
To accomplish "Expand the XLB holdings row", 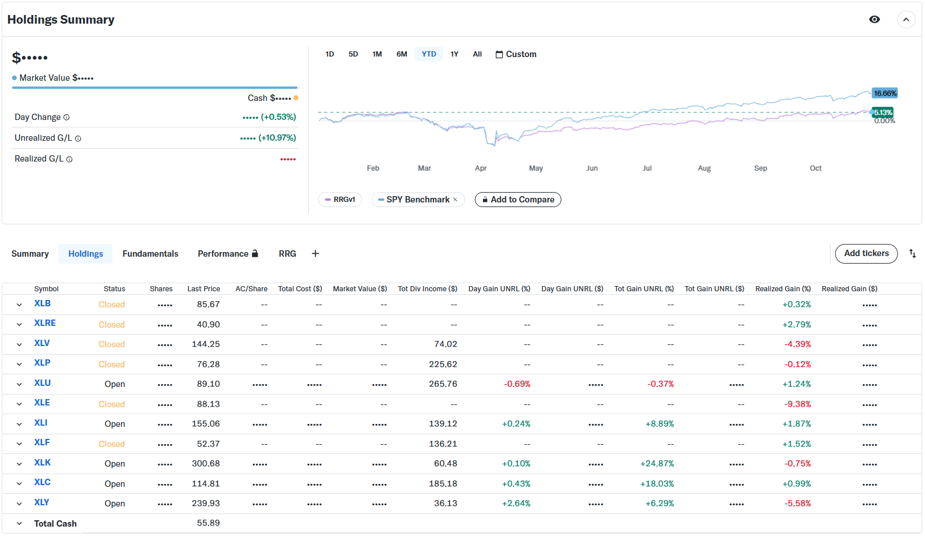I will click(19, 305).
